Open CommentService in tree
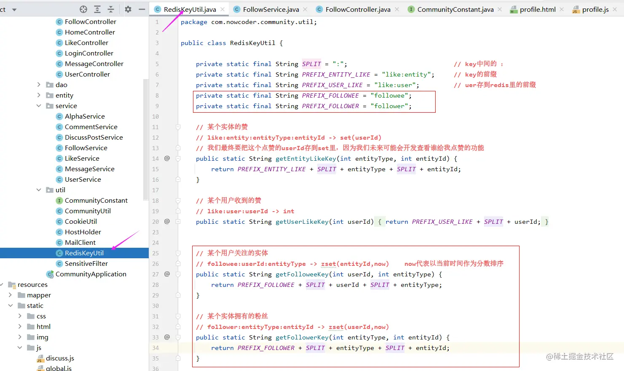Screen dimensions: 624x371 [x=91, y=127]
